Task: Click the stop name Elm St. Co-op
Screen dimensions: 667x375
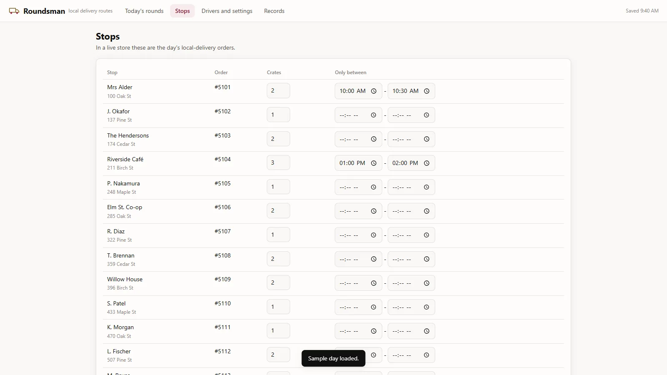Action: [125, 207]
